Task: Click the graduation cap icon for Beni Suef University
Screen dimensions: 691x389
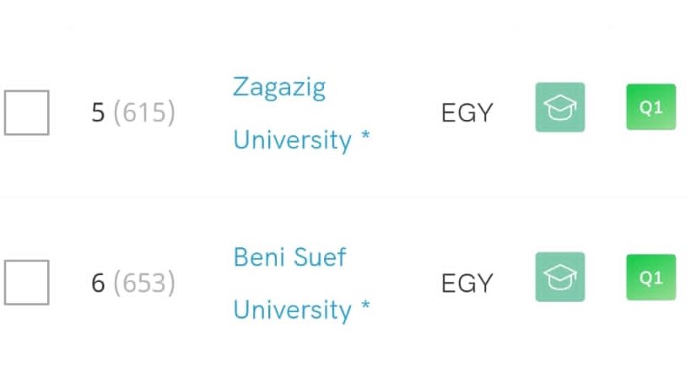Action: [x=559, y=277]
